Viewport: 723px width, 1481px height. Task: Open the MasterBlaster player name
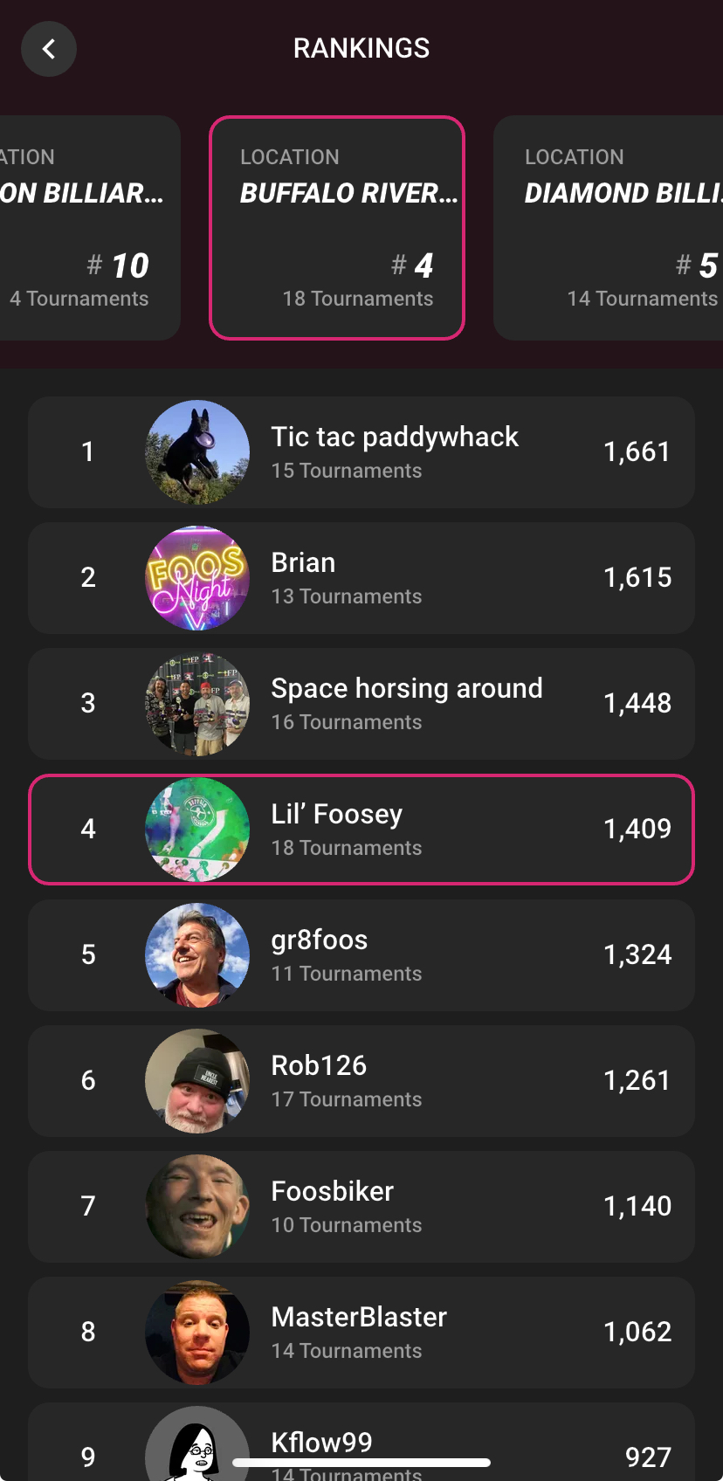(x=359, y=1317)
